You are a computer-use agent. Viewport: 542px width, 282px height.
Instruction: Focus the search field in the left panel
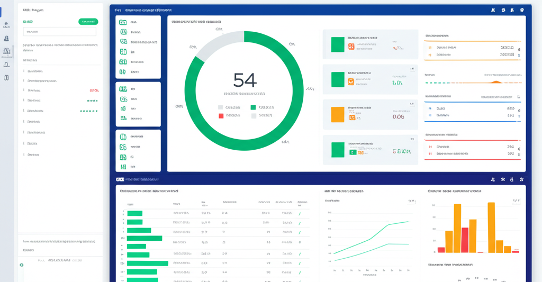coord(59,32)
